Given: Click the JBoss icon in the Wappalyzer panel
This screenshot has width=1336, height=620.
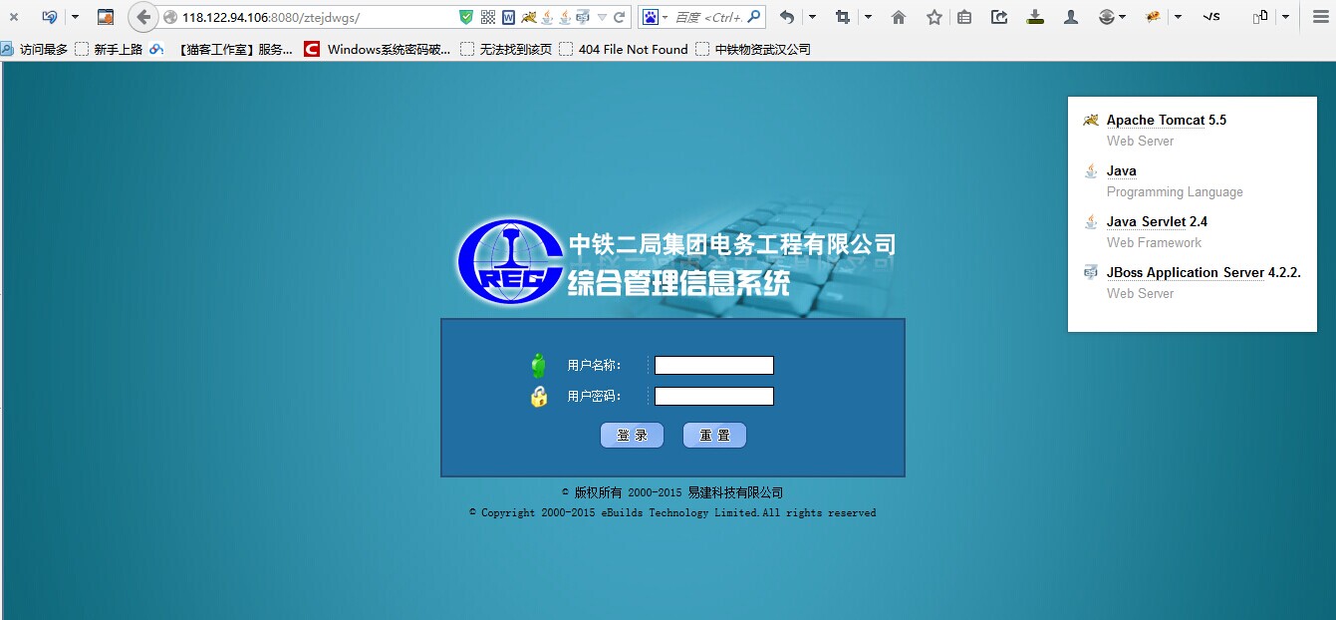Looking at the screenshot, I should coord(1091,272).
